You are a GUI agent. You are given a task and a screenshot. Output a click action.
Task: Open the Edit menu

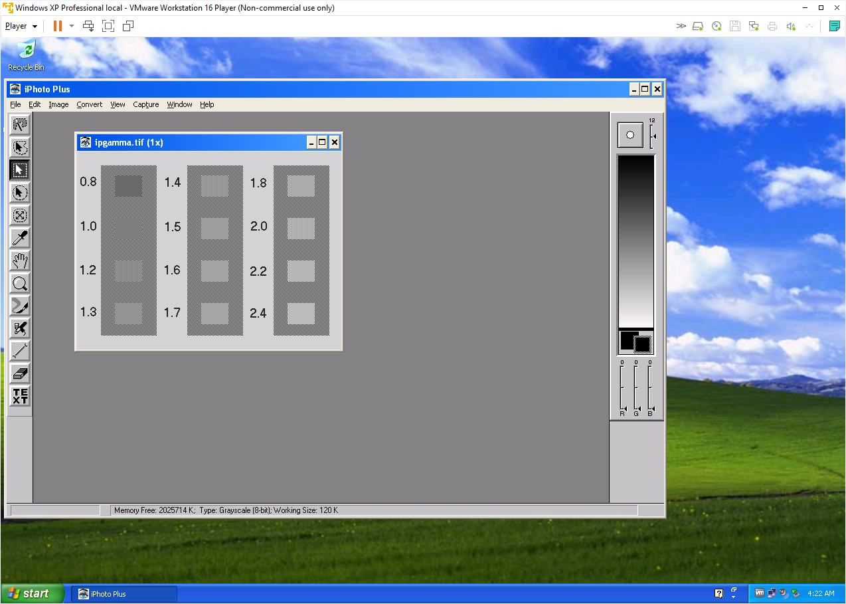pyautogui.click(x=35, y=104)
